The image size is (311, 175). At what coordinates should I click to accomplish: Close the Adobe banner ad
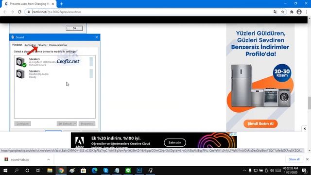(235, 134)
